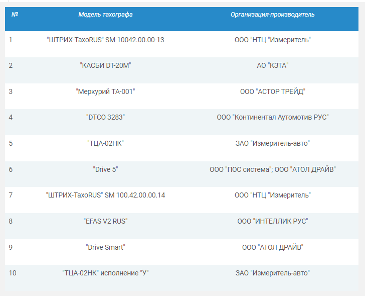
Task: Click the "Модель тахографа" column header
Action: [x=105, y=15]
